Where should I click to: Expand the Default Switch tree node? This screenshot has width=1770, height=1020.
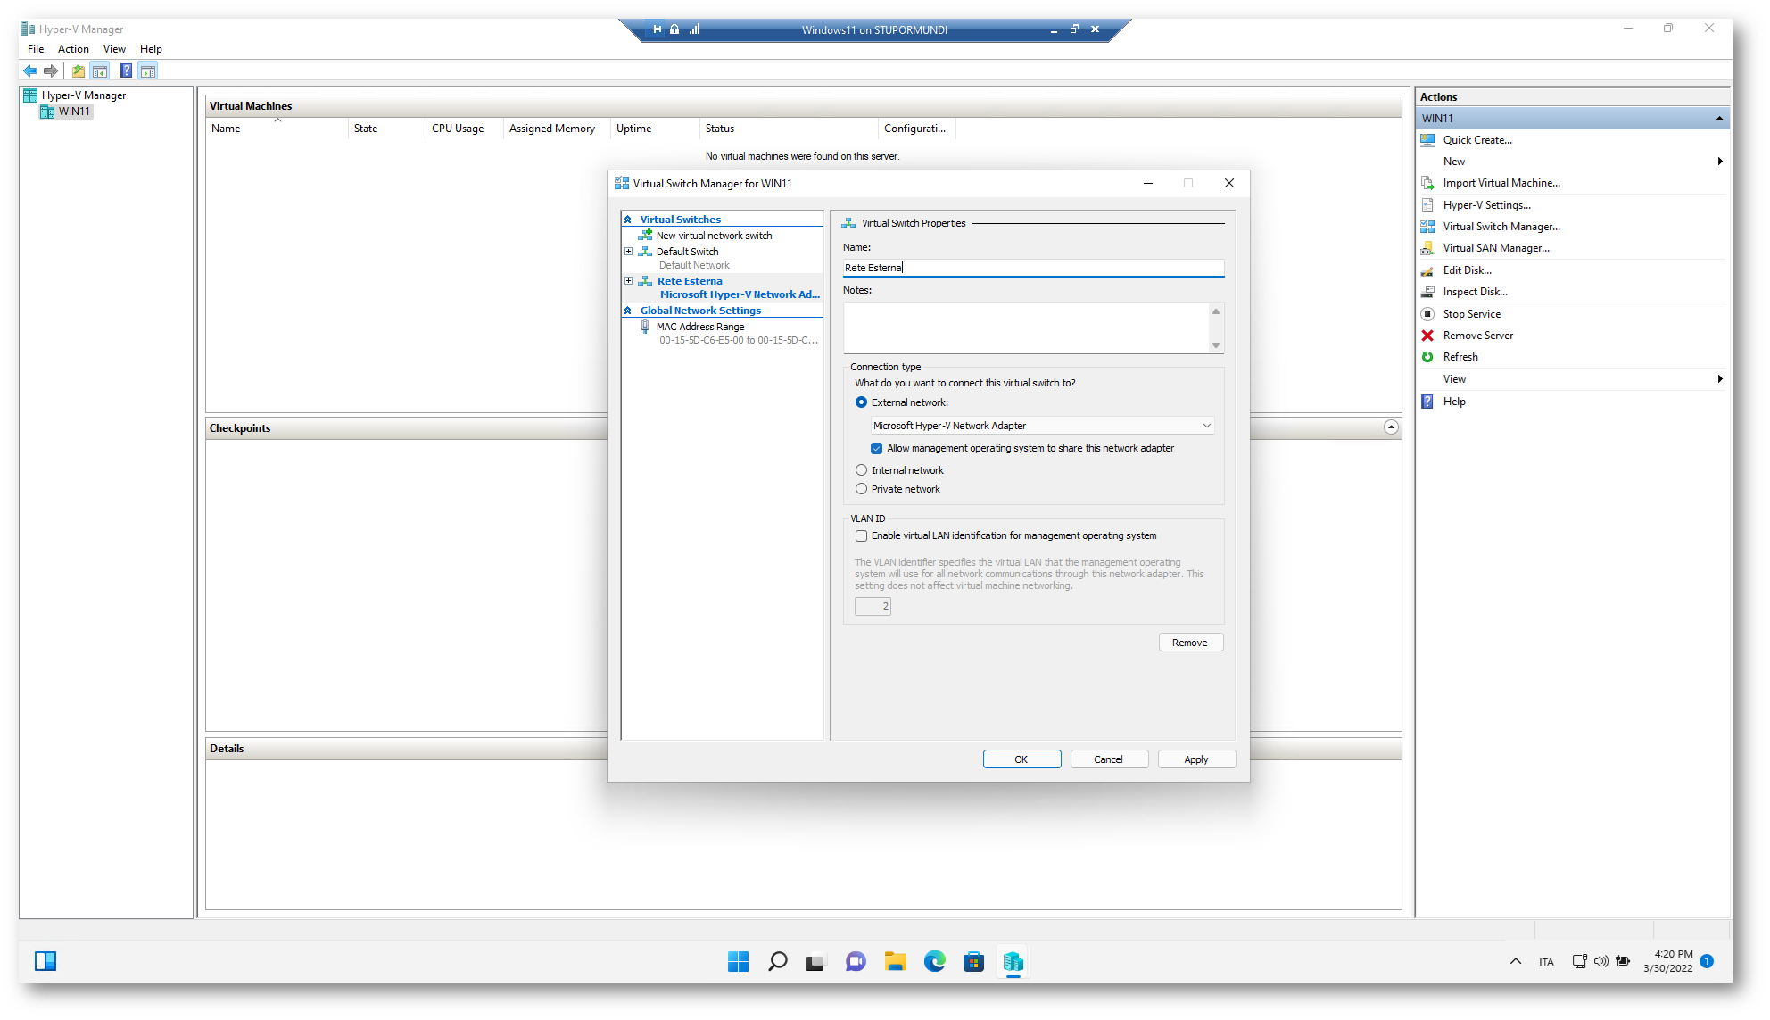point(629,252)
